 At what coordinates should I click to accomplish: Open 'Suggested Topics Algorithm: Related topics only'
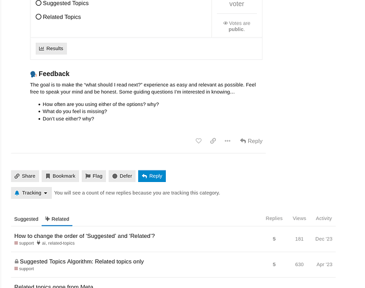tap(82, 262)
